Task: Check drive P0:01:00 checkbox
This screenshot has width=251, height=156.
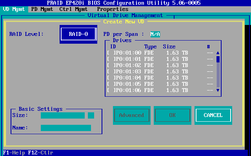Action: coord(111,53)
